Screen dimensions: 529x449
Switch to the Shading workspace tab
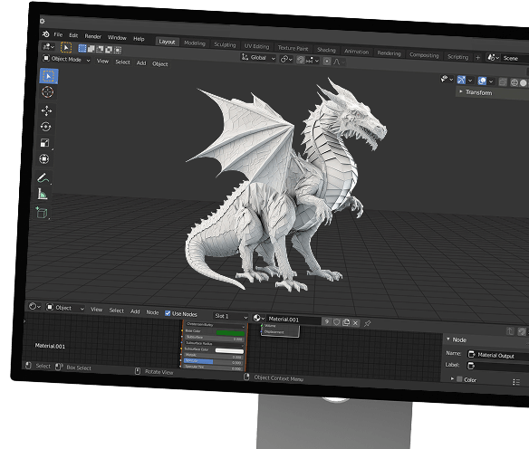pyautogui.click(x=326, y=50)
